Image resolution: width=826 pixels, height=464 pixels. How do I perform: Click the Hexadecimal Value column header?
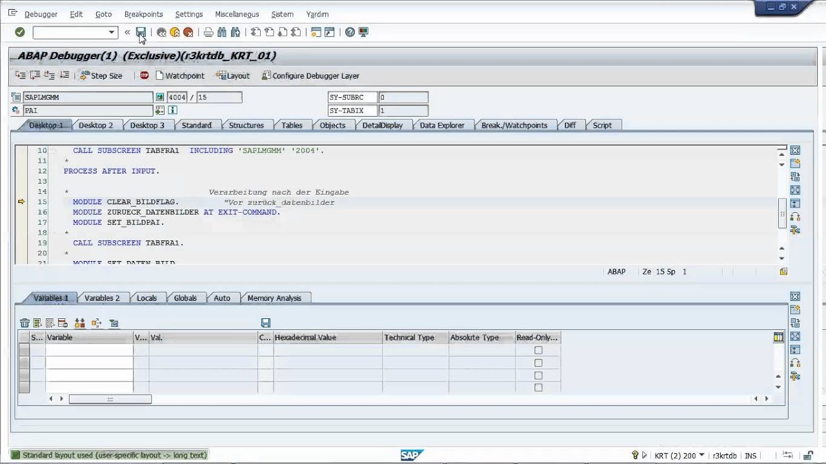(x=328, y=337)
